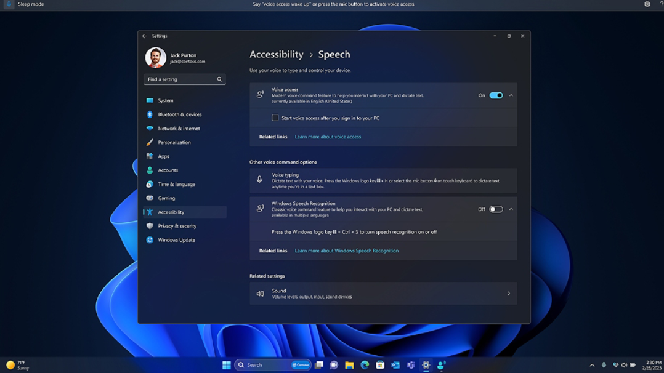Open Network & internet settings
Viewport: 664px width, 373px height.
coord(185,128)
